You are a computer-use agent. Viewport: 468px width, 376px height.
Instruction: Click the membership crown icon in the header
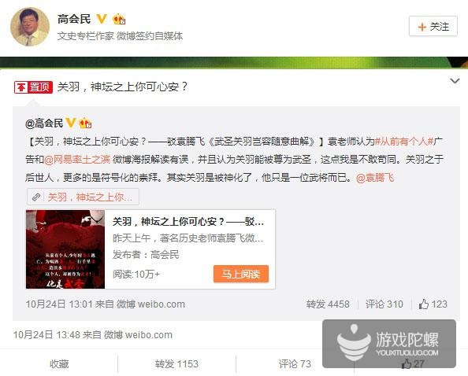click(119, 20)
